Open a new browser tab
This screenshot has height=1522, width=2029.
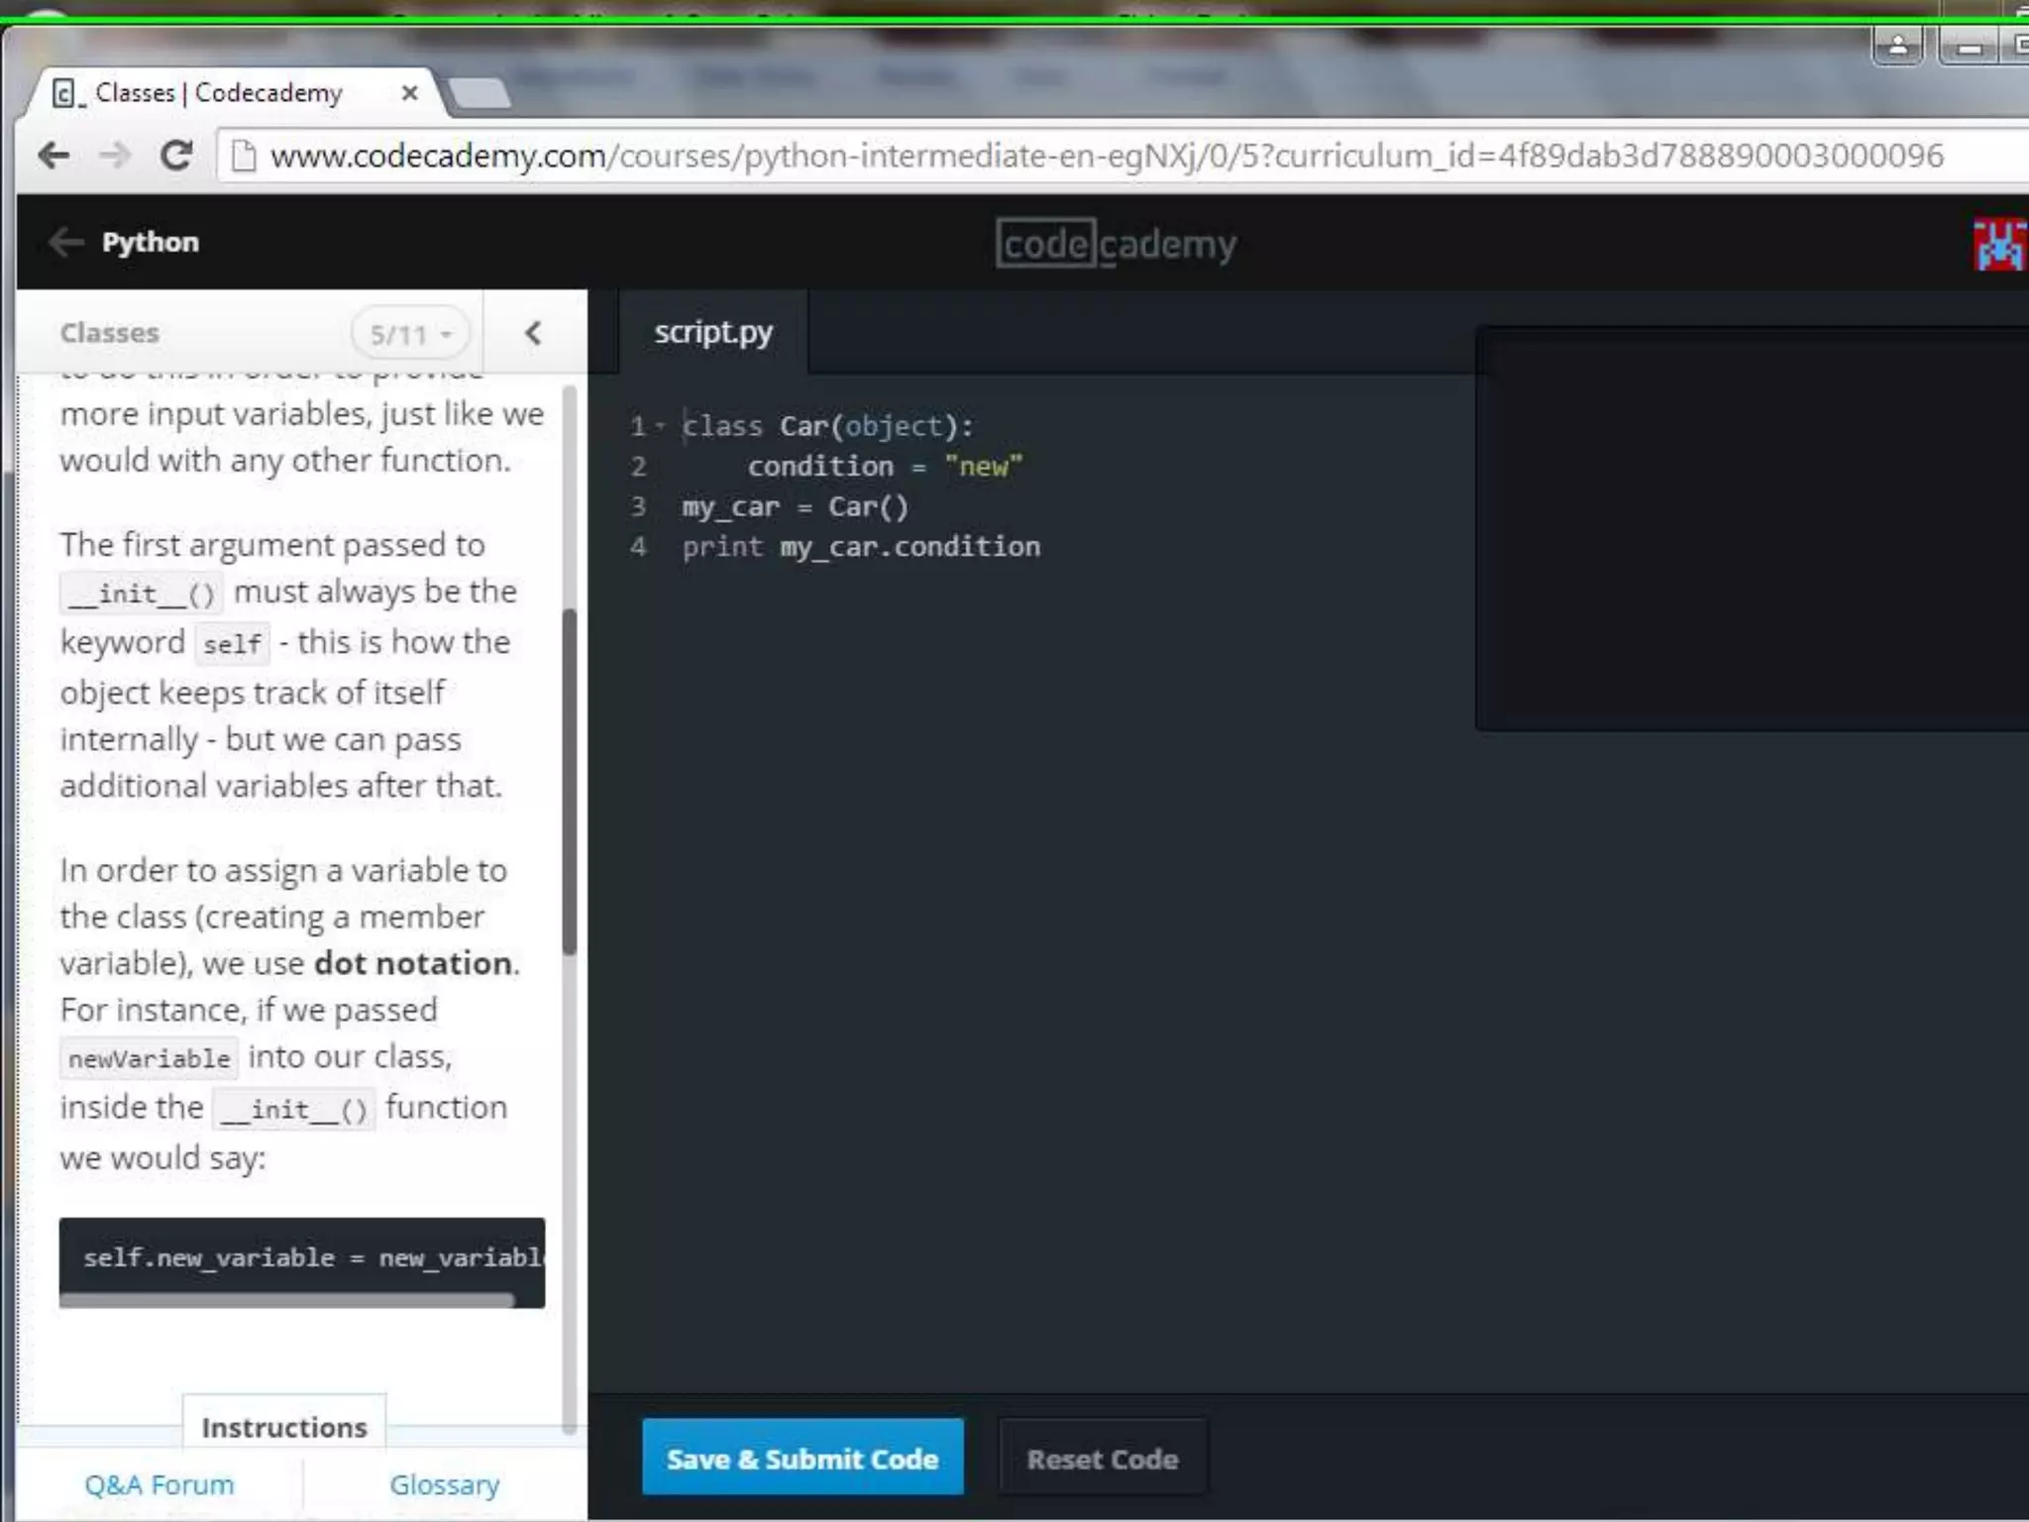(x=480, y=93)
